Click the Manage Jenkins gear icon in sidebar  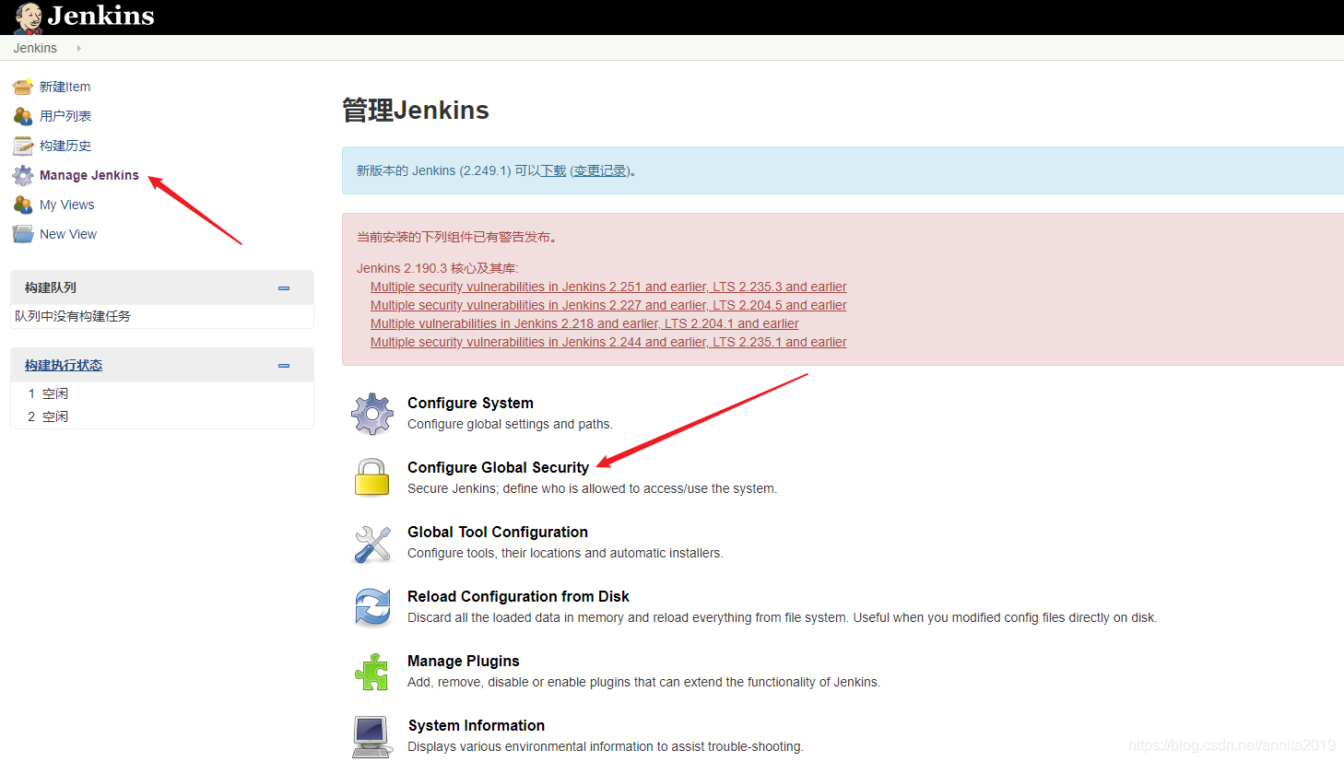pyautogui.click(x=23, y=175)
